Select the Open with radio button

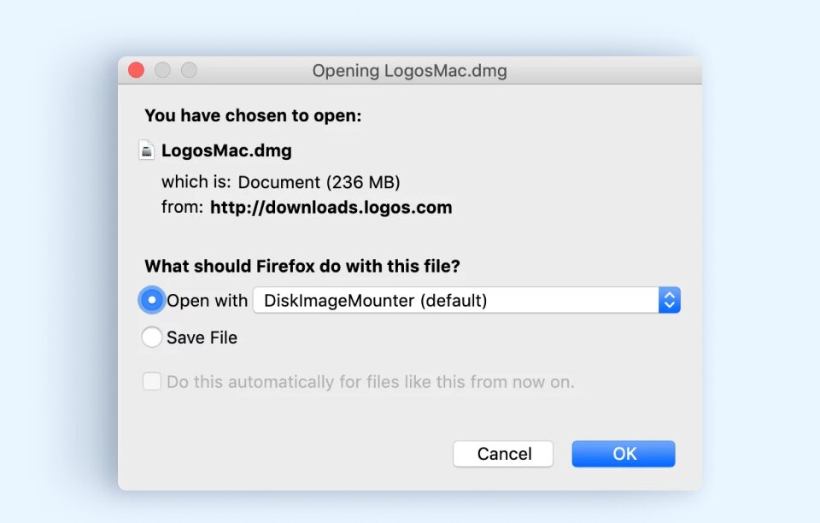point(152,300)
